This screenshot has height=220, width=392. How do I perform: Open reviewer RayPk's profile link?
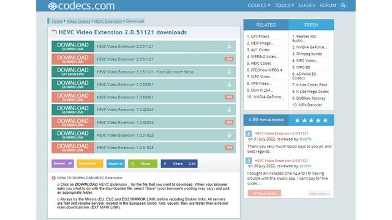(306, 139)
